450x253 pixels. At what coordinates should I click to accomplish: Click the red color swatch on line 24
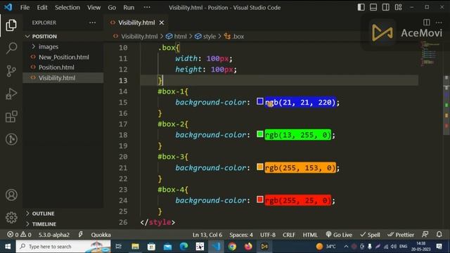point(260,200)
